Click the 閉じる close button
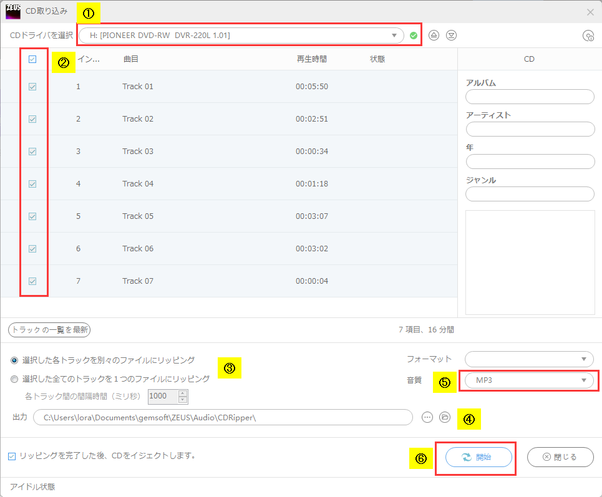Screen dimensions: 602x497 (560, 457)
